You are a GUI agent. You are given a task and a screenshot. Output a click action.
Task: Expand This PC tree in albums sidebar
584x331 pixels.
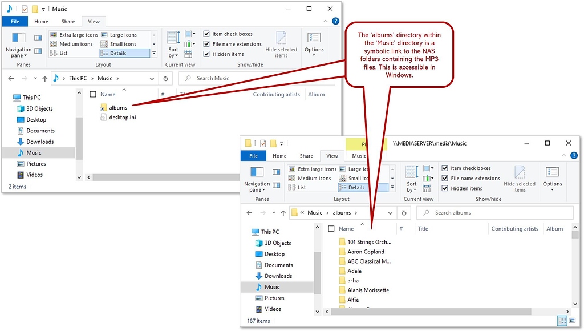point(246,232)
